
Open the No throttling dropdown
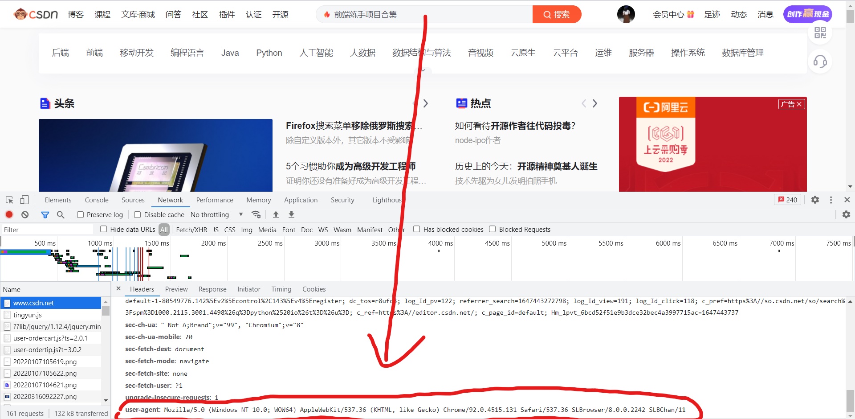[217, 215]
